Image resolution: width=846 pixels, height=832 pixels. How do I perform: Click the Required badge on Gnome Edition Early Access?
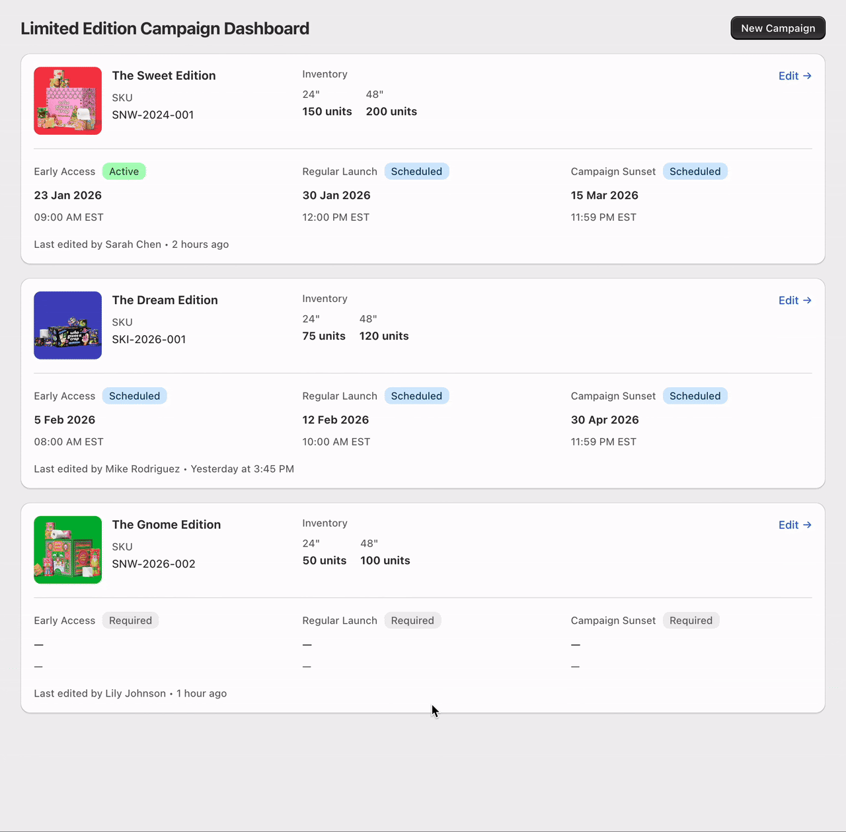[x=130, y=620]
